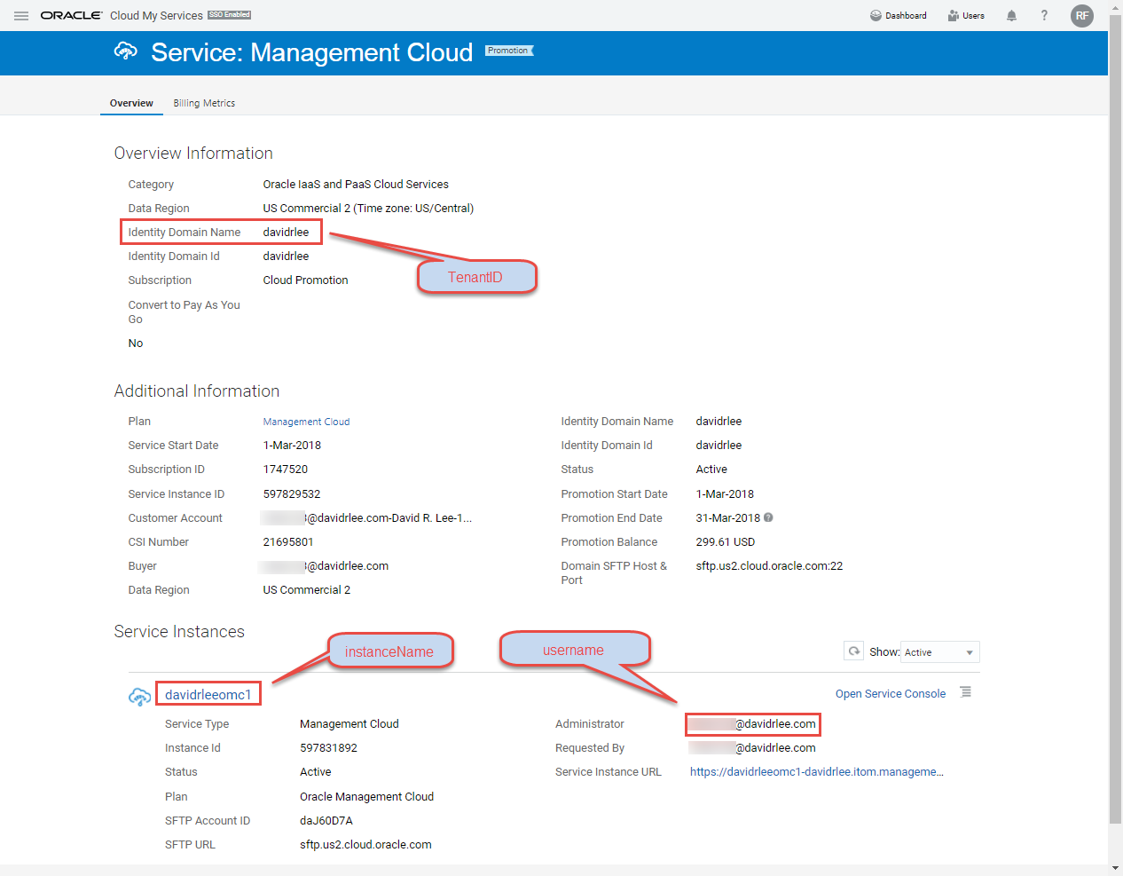The image size is (1123, 876).
Task: Click the Promotion badge in banner
Action: (x=509, y=51)
